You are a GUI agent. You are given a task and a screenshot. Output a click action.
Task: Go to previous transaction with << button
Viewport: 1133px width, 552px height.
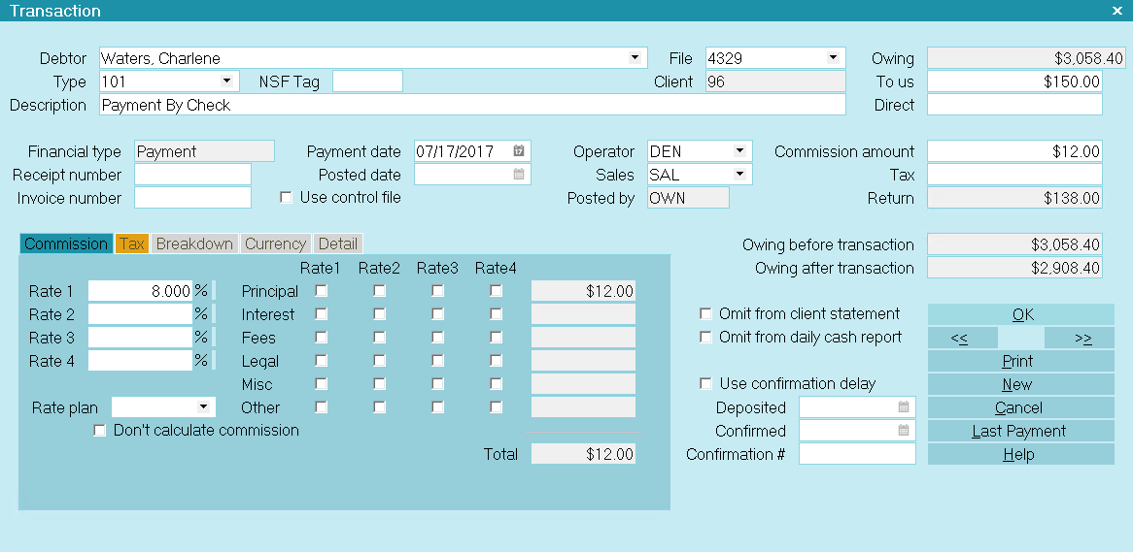pyautogui.click(x=962, y=338)
